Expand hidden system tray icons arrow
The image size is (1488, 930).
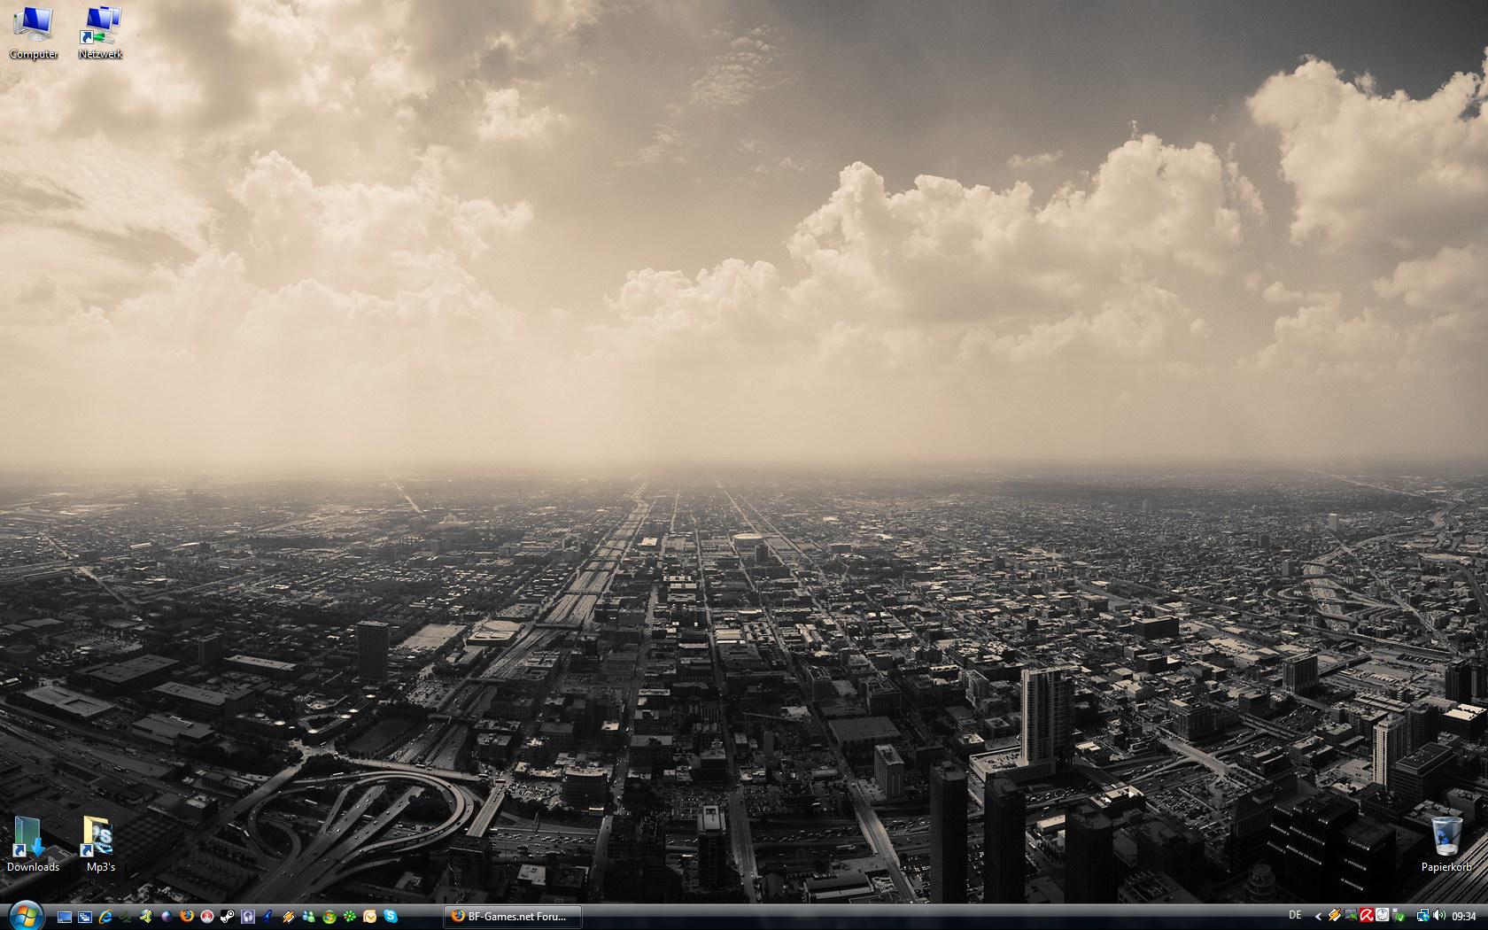(x=1318, y=917)
